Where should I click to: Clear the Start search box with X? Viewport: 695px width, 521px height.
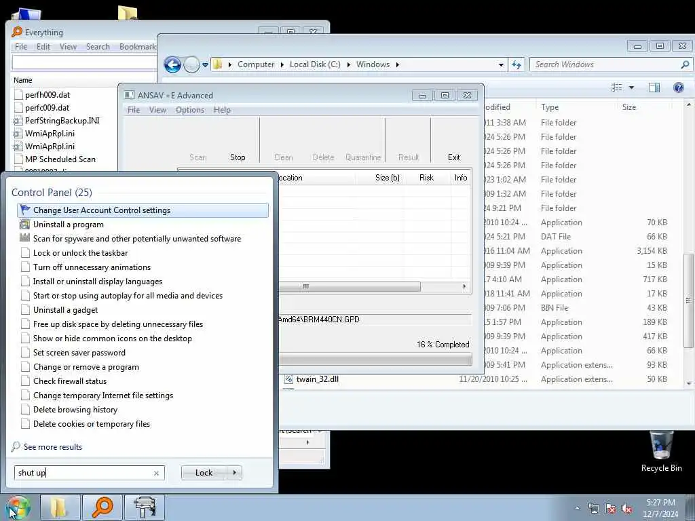click(x=156, y=473)
